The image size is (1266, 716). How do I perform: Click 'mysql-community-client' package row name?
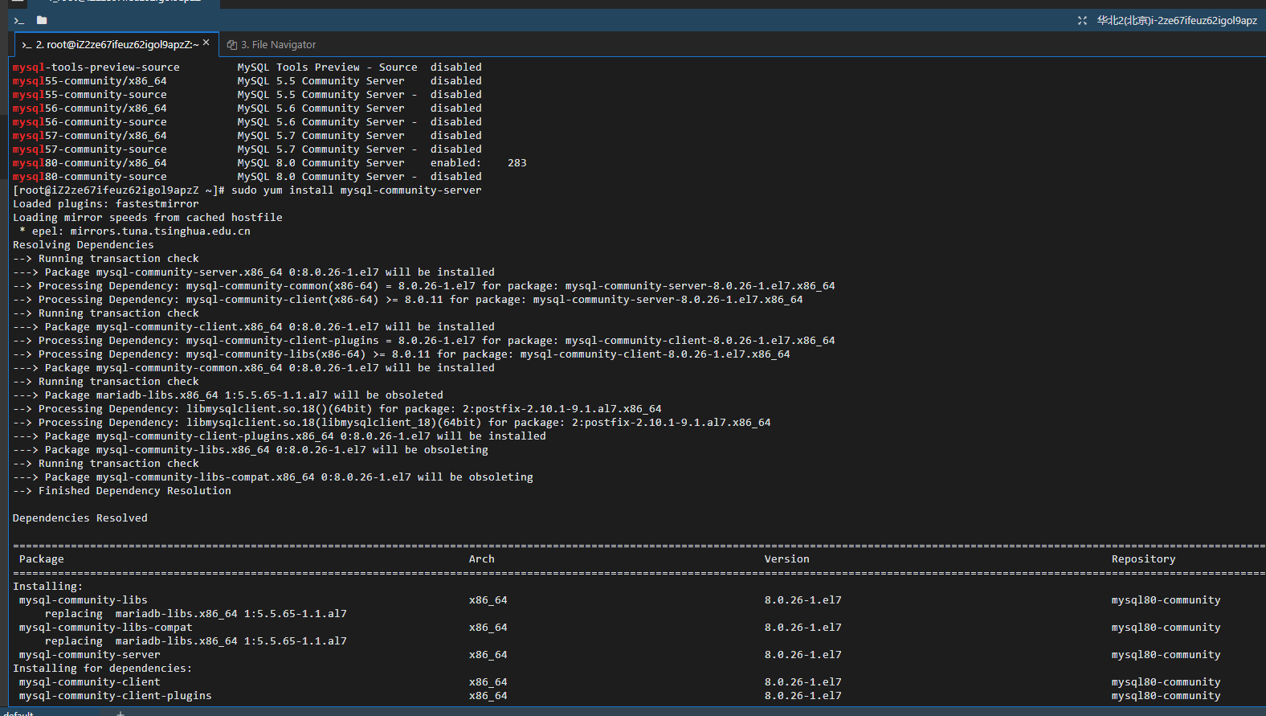click(90, 682)
